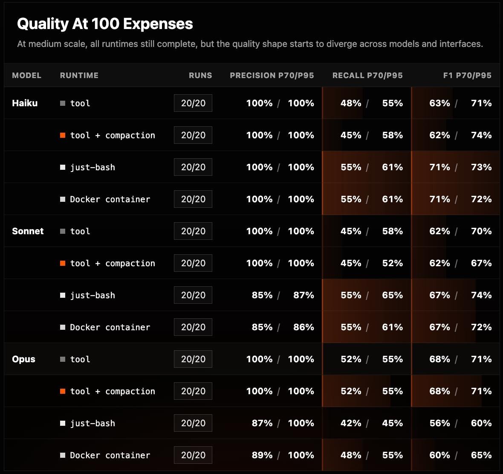Click the 20/20 runs badge for Opus Docker container
Viewport: 503px width, 474px height.
tap(193, 455)
